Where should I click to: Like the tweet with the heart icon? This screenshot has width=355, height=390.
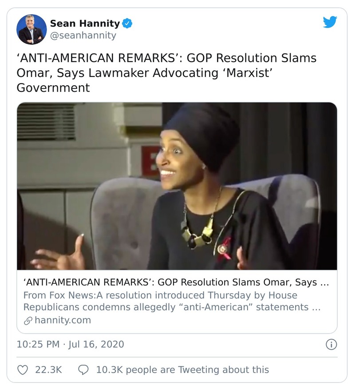pyautogui.click(x=22, y=369)
